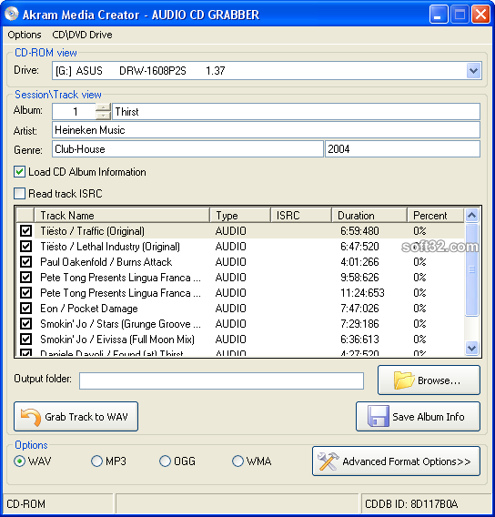Click the CD disc icon in title bar
495x517 pixels.
tap(12, 14)
